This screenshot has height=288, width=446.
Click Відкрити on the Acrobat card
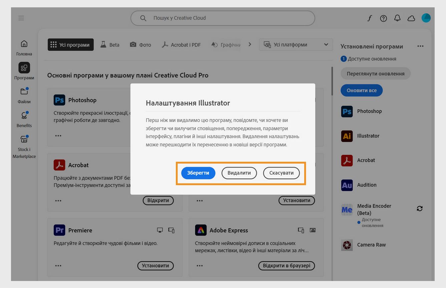coord(158,201)
